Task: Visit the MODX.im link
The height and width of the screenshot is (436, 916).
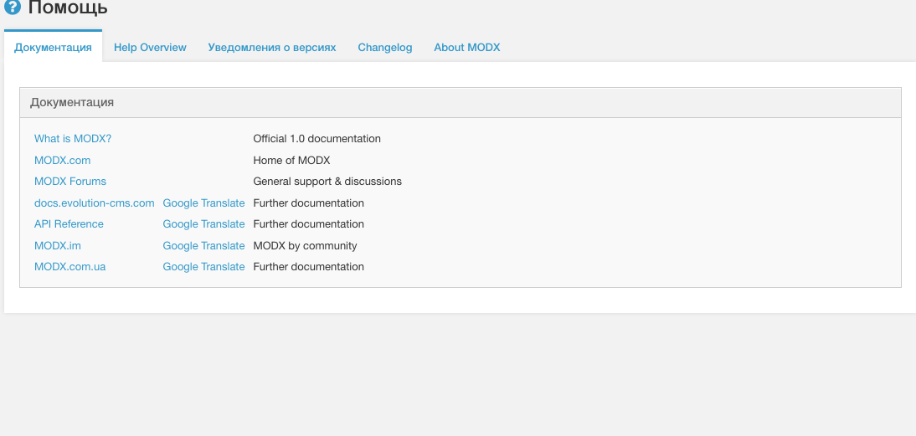Action: (x=58, y=246)
